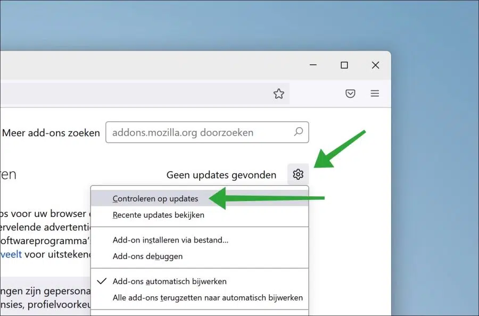479x316 pixels.
Task: Open the Firefox hamburger application menu
Action: pos(375,94)
